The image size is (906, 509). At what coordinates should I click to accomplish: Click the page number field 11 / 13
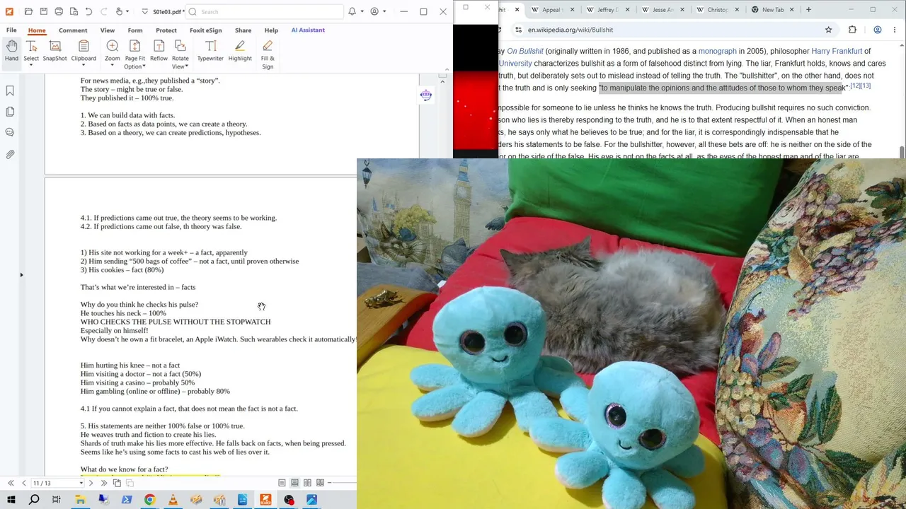pyautogui.click(x=57, y=483)
